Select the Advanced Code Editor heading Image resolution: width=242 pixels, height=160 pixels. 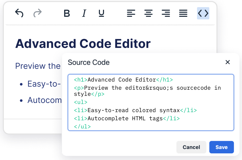(x=83, y=43)
